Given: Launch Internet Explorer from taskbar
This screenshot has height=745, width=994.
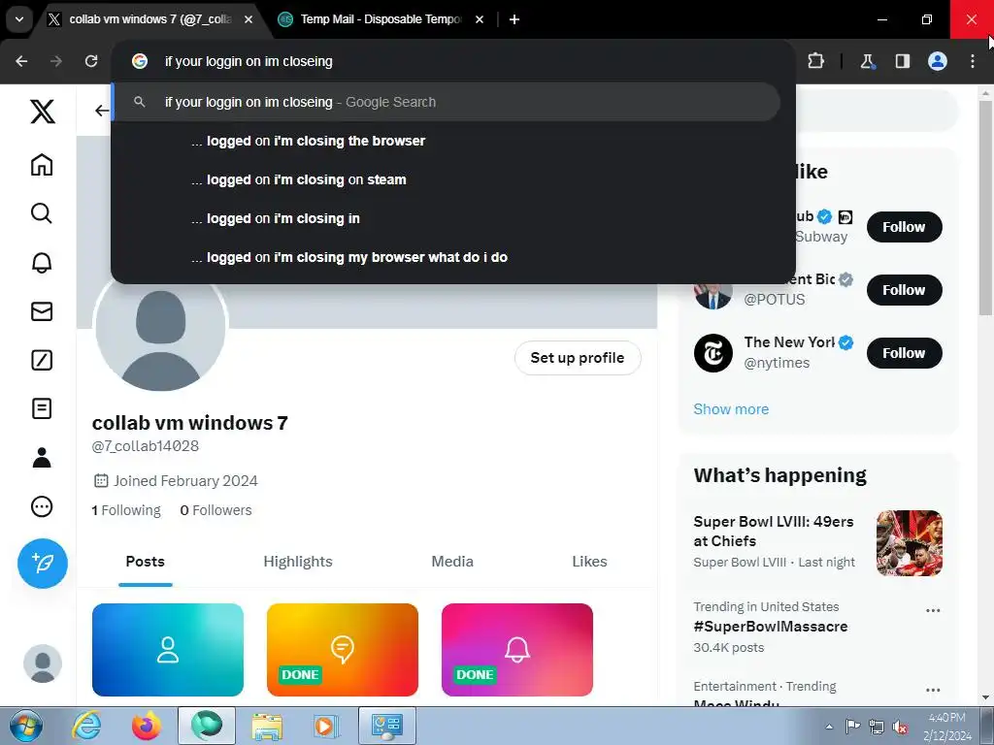Looking at the screenshot, I should click(86, 726).
